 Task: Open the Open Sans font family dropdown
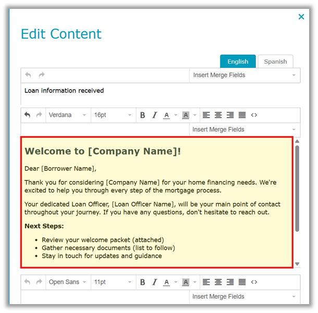tap(68, 282)
